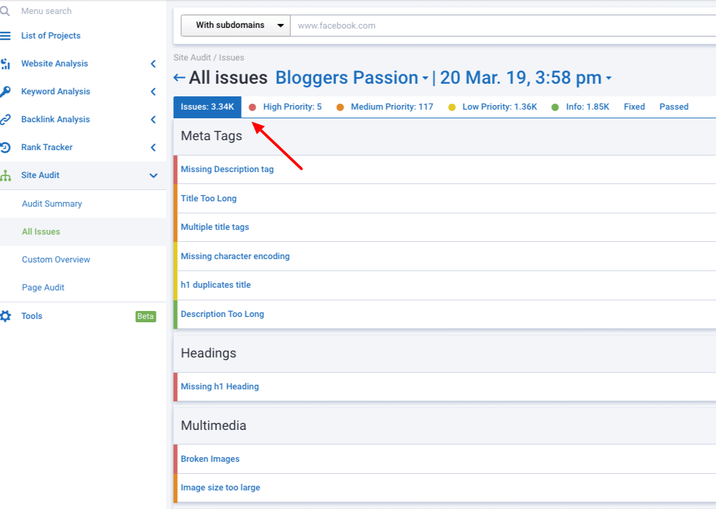Open Audit Summary submenu item
Image resolution: width=716 pixels, height=509 pixels.
point(52,204)
